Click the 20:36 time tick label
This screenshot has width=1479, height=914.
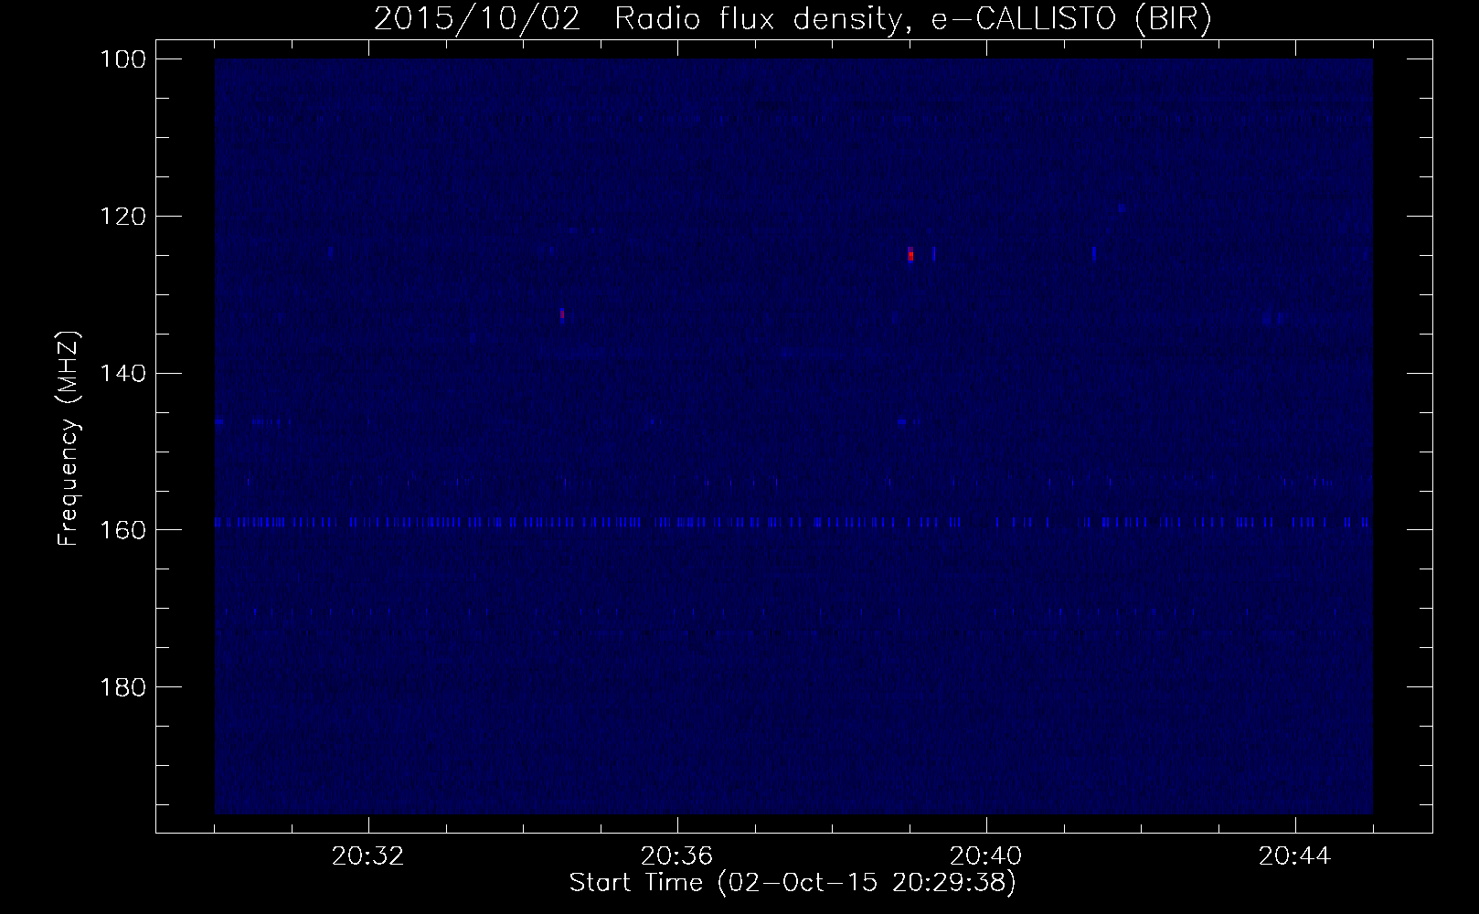(677, 856)
